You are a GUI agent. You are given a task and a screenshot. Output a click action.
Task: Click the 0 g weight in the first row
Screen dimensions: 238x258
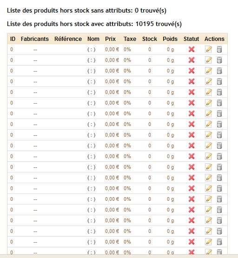tap(170, 50)
